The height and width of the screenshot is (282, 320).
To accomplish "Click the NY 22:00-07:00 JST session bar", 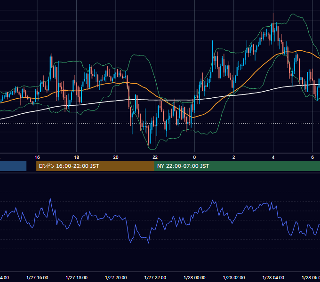I will point(237,166).
